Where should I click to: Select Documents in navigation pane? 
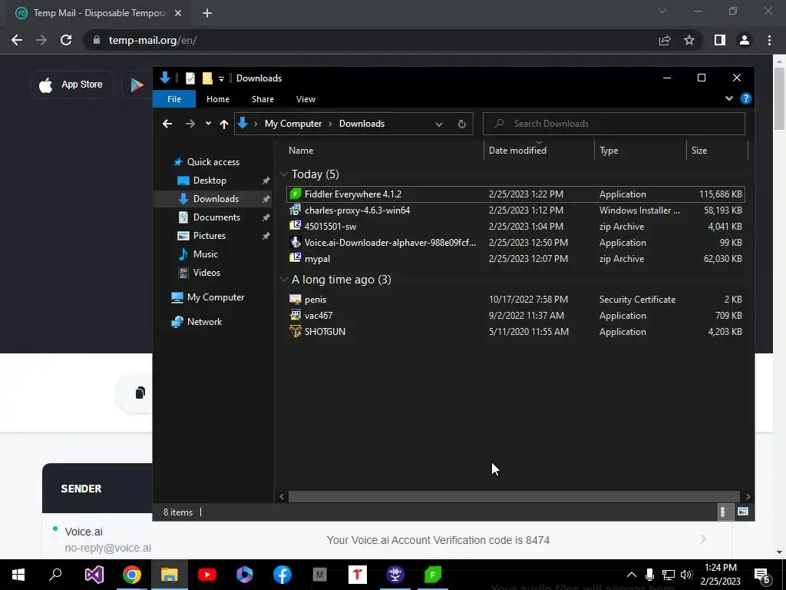(x=216, y=217)
